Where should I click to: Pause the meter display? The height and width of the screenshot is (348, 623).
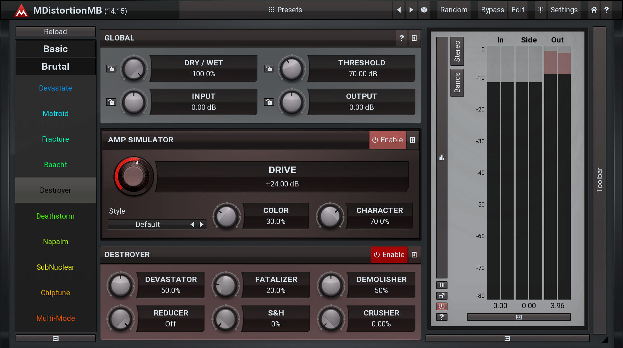441,285
